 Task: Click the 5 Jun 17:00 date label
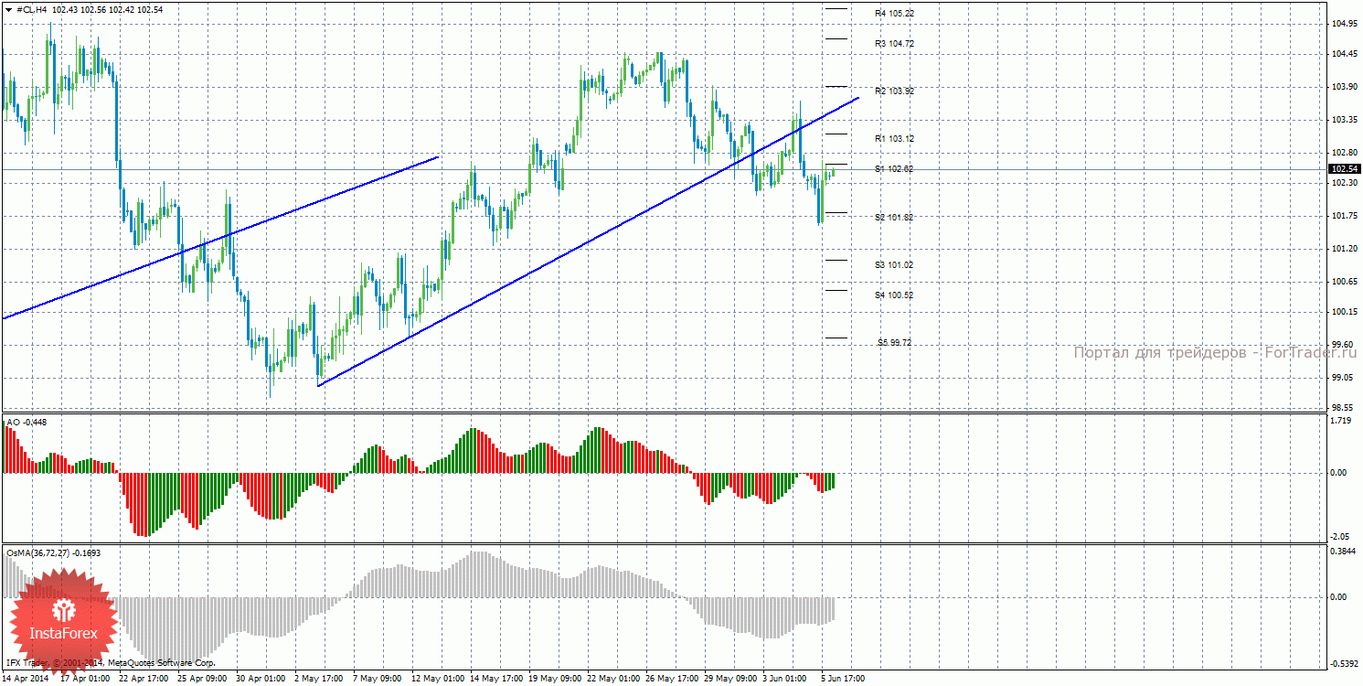(841, 679)
